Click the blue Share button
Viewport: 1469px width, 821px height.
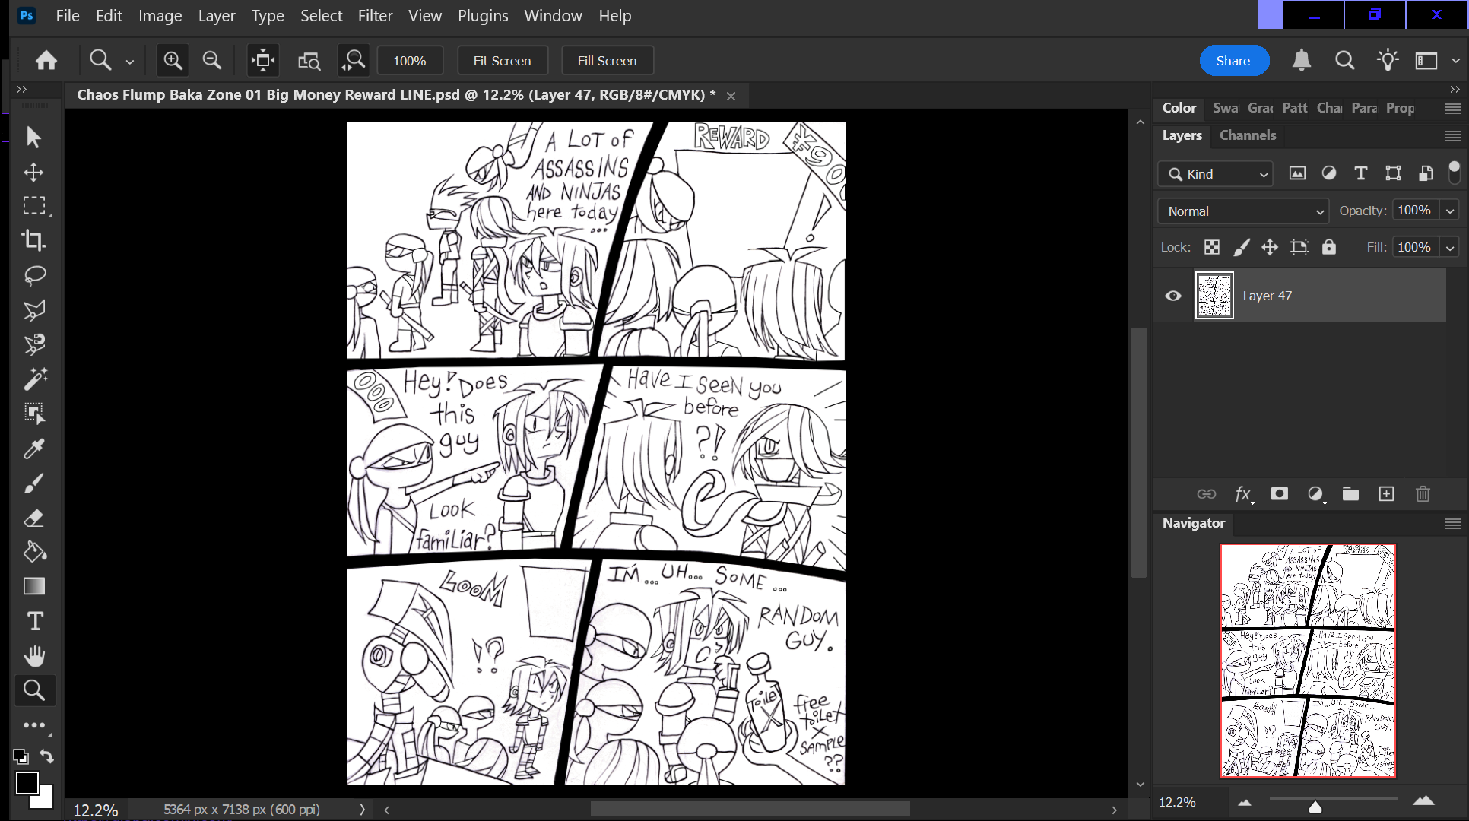1233,61
